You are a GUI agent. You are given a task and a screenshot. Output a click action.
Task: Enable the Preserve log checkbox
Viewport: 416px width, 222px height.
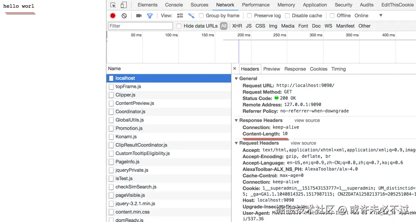click(x=249, y=16)
